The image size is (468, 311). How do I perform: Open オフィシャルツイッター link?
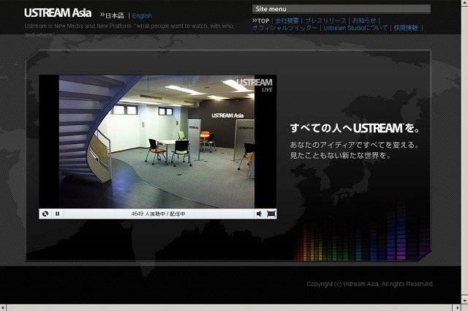pos(284,28)
